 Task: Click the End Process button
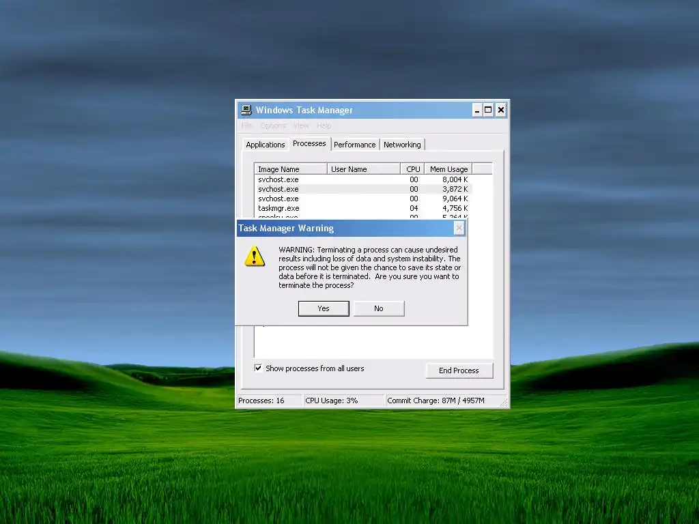[459, 370]
